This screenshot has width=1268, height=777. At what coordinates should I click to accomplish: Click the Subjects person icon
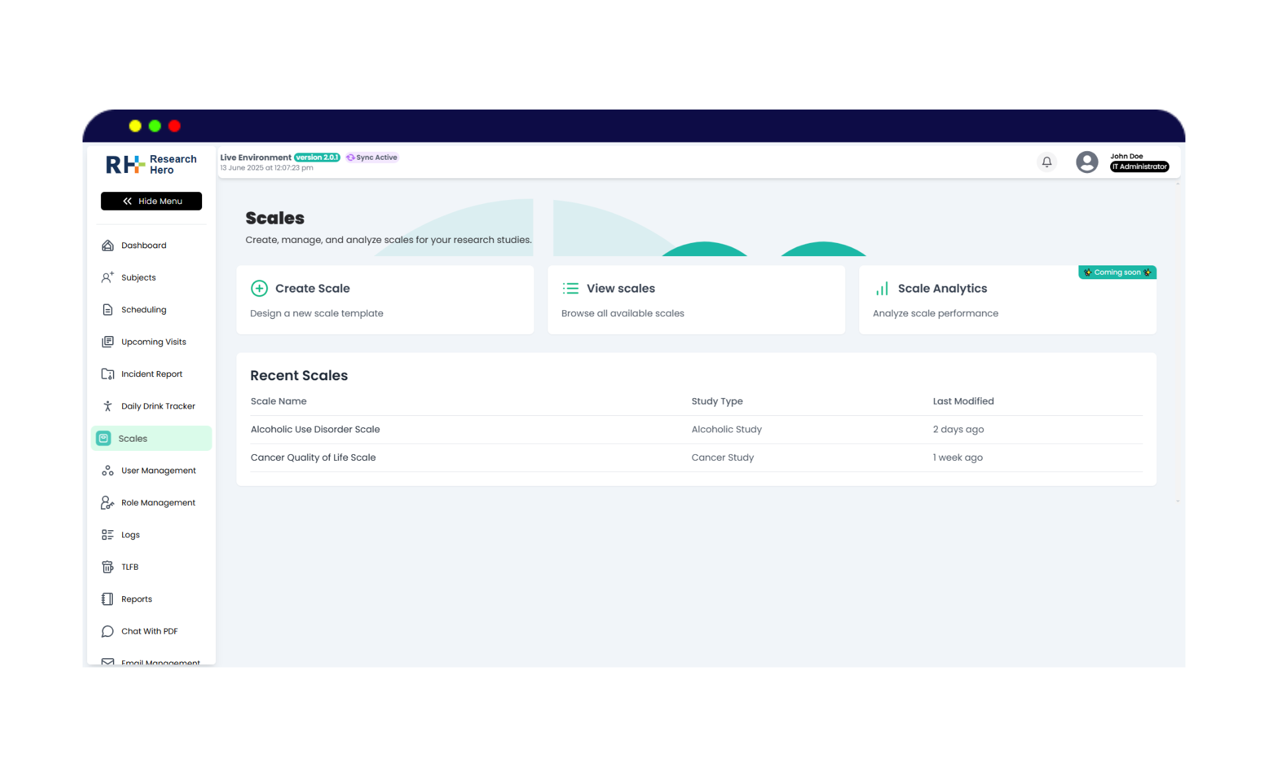(x=108, y=277)
